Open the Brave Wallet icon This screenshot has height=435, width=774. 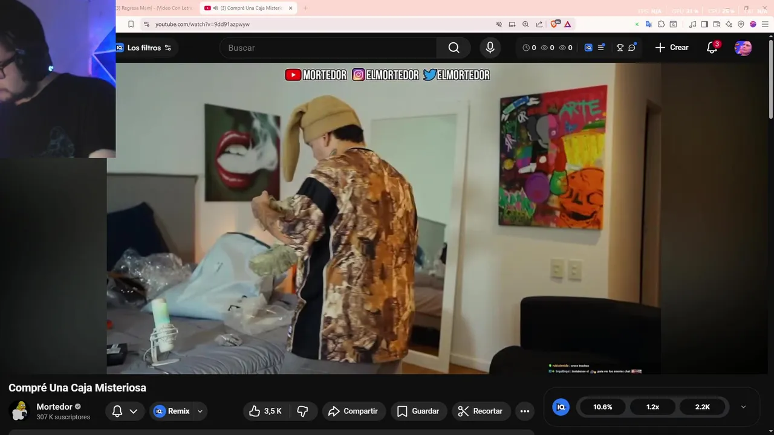click(x=717, y=24)
